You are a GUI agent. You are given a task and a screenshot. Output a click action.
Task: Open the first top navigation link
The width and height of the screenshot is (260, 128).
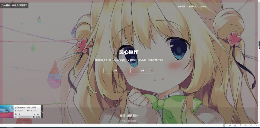pos(181,7)
